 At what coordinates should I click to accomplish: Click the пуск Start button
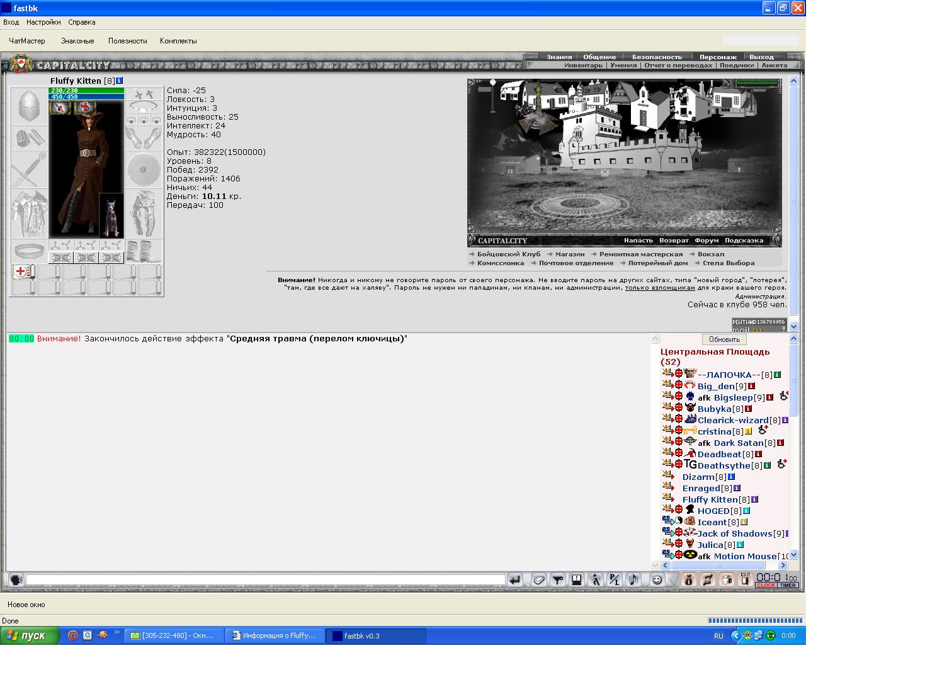pyautogui.click(x=30, y=635)
